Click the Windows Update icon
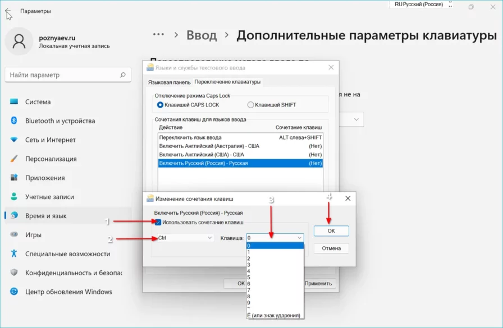 (14, 292)
